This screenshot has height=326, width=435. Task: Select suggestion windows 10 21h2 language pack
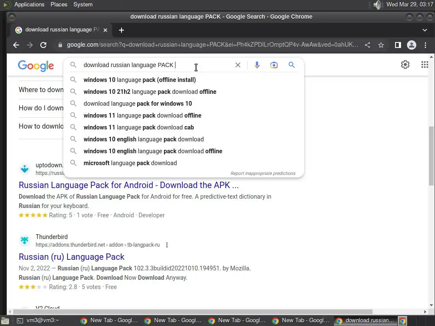[184, 92]
